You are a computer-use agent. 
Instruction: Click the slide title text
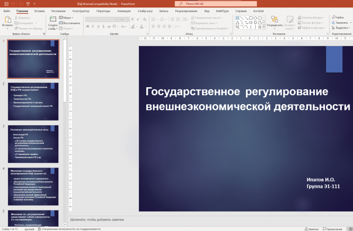[248, 99]
